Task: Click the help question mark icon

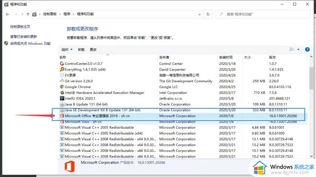Action: (x=307, y=49)
